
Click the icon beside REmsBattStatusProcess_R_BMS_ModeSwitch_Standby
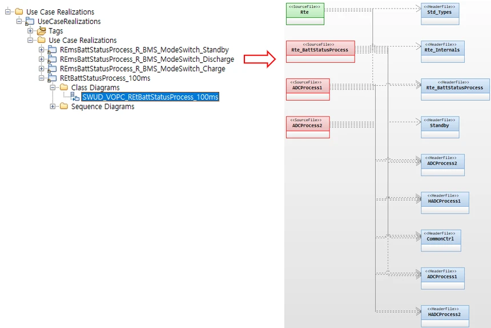(53, 50)
